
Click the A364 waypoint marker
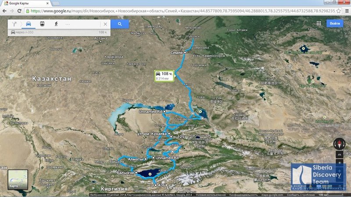pos(156,185)
